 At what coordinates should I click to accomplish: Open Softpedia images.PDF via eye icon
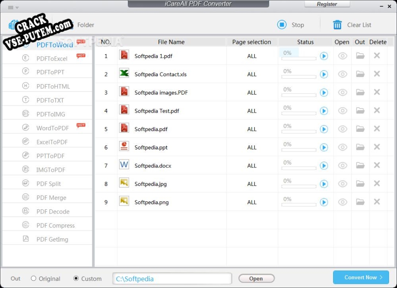click(343, 92)
